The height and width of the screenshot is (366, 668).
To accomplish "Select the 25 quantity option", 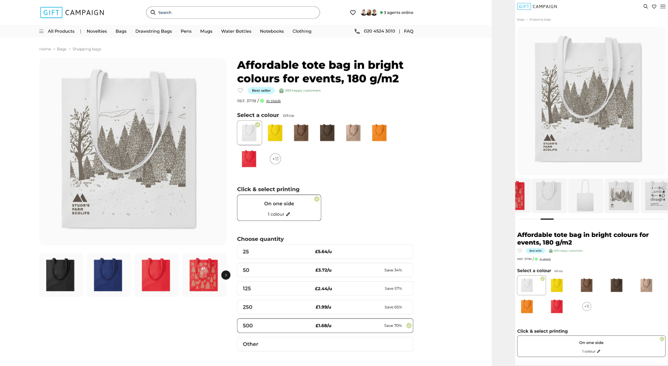I will pos(325,252).
